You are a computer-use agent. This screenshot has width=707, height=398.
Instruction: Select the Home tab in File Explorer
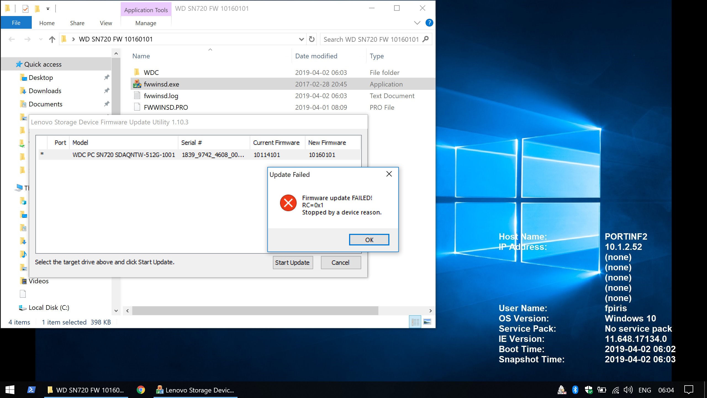pyautogui.click(x=47, y=23)
